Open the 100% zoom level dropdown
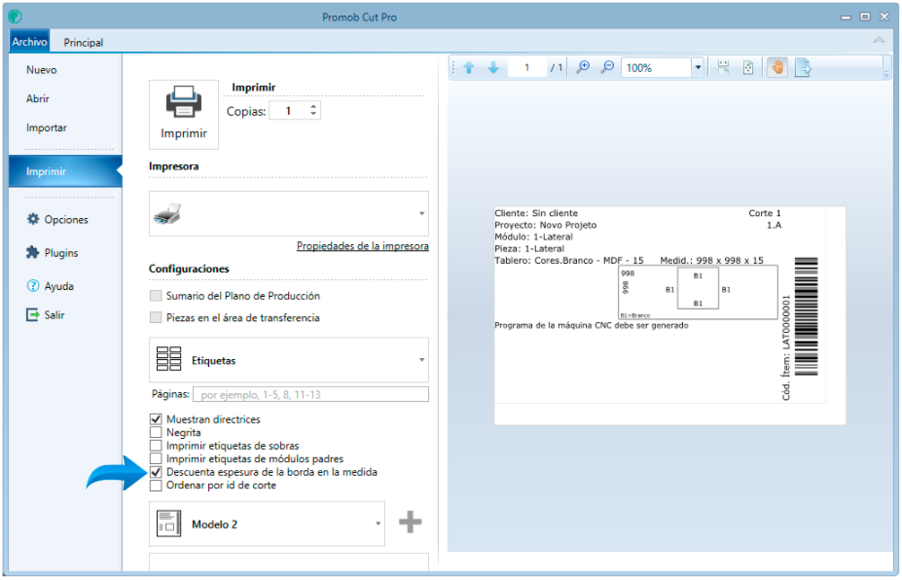 (698, 67)
